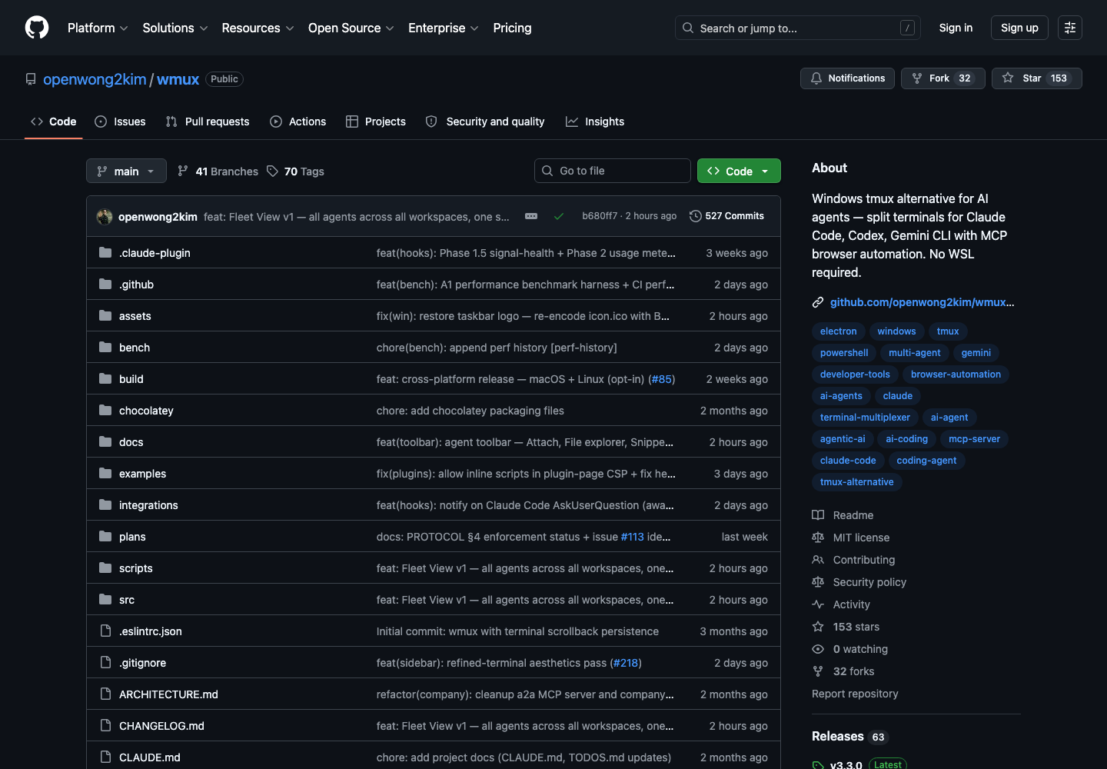This screenshot has height=769, width=1107.
Task: Switch to the Issues tab
Action: 120,122
